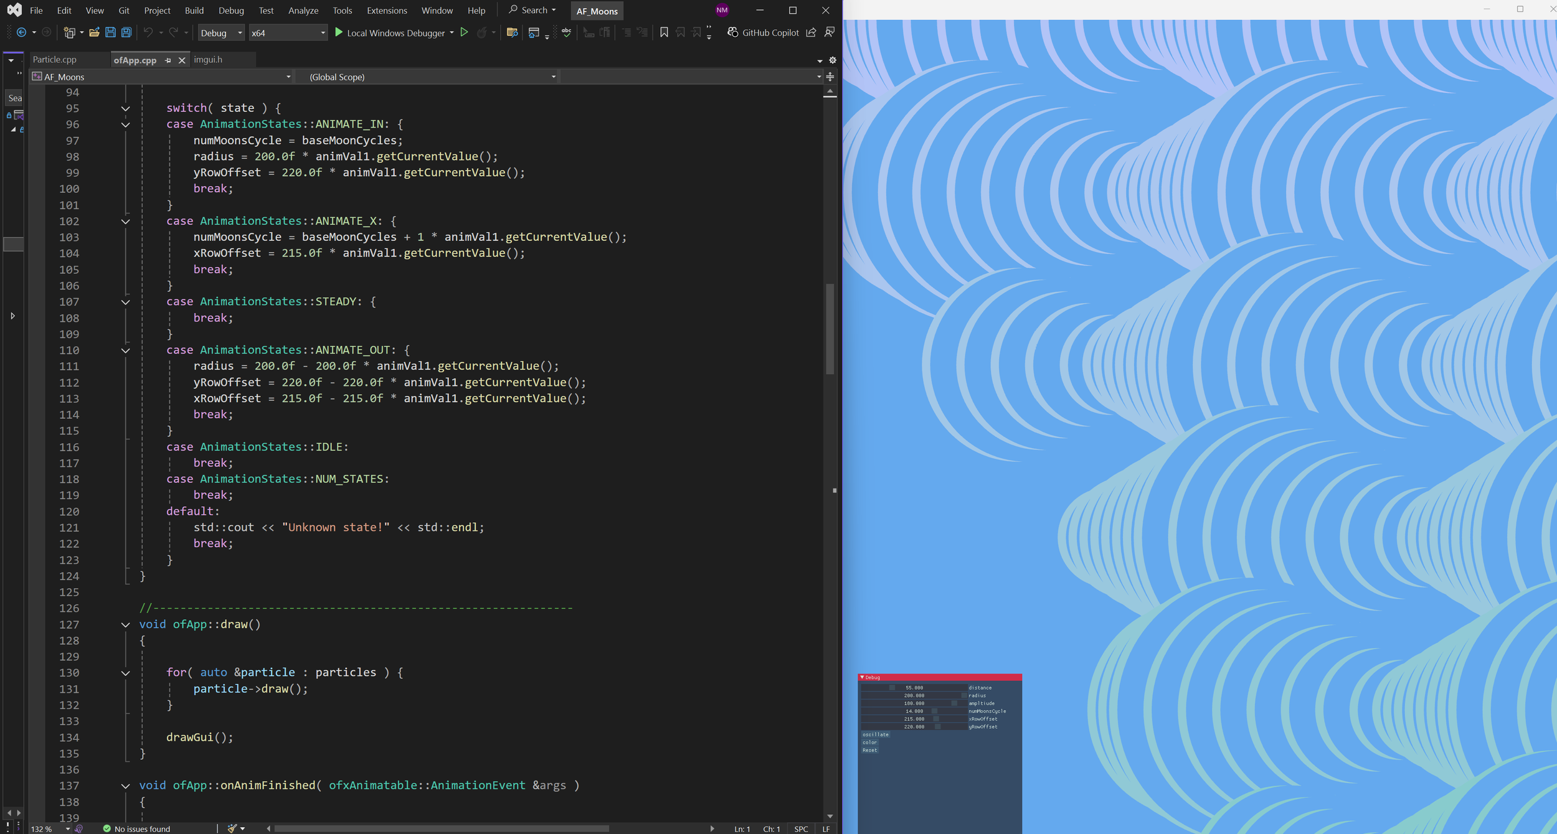Click the GitHub Copilot icon

click(x=733, y=32)
